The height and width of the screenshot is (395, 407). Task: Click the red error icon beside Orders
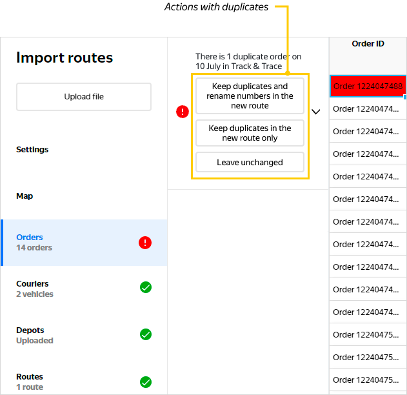(x=145, y=243)
